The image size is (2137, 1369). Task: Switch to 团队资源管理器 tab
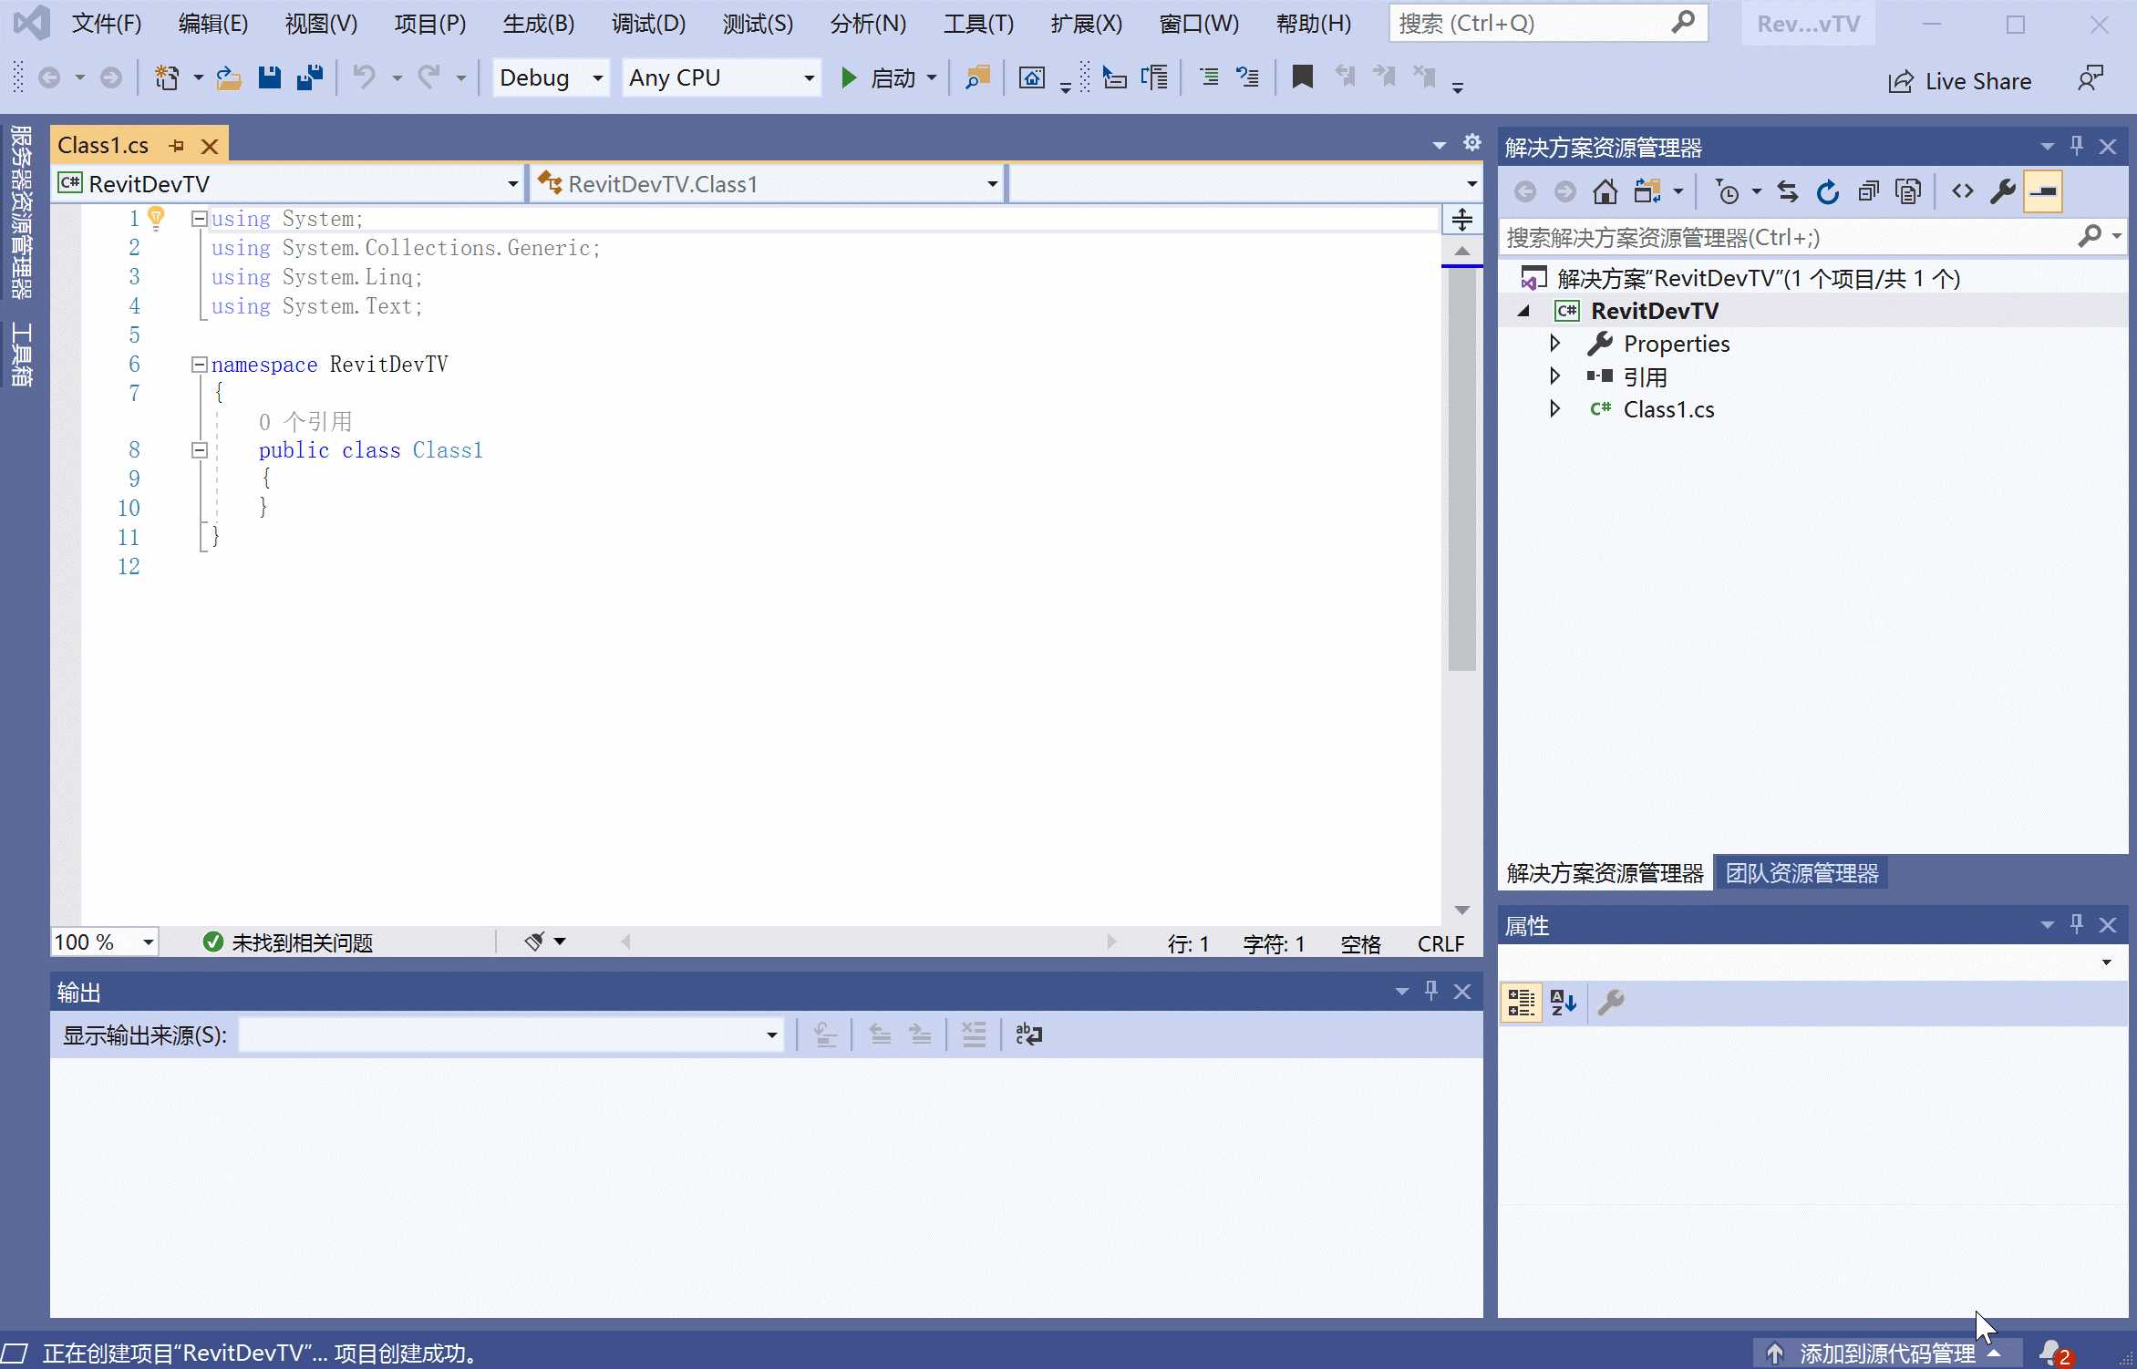tap(1801, 873)
